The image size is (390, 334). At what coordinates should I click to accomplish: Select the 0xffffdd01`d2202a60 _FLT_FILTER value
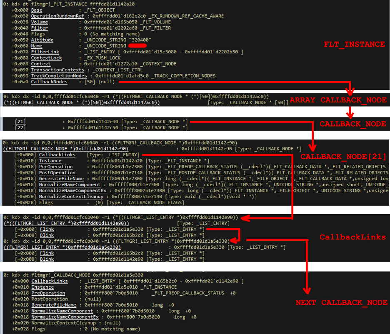tap(127, 28)
